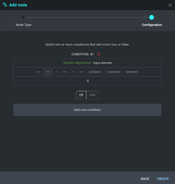175x184 pixels.
Task: Choose the > greater-than operator
Action: click(x=56, y=72)
